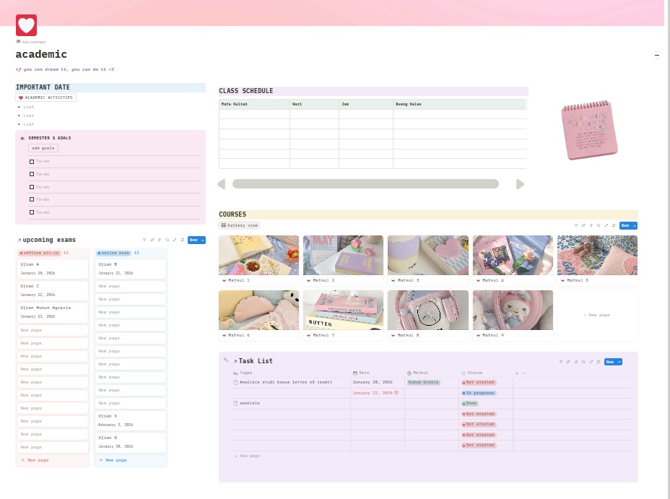Open Task List automations lightning icon
This screenshot has width=670, height=499.
pyautogui.click(x=576, y=362)
